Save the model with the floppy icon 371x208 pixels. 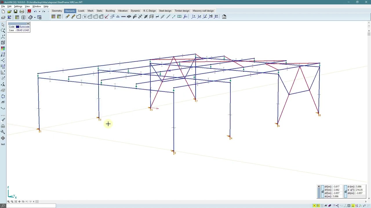[15, 11]
